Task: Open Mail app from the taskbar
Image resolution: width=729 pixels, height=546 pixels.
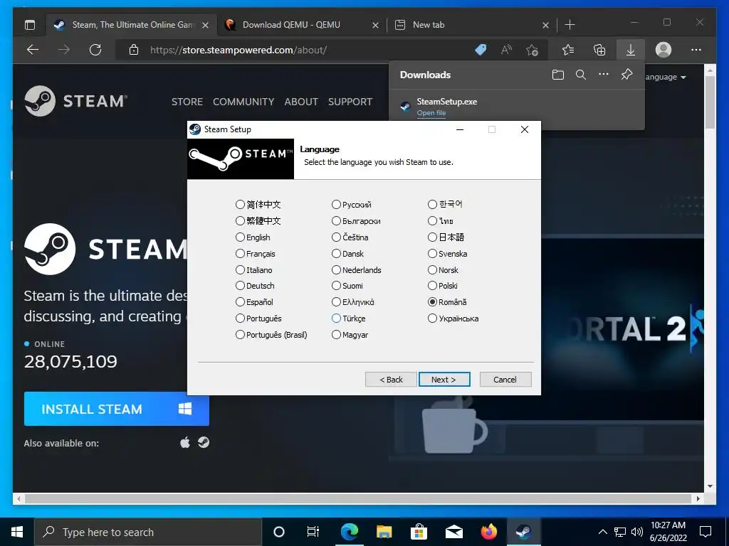Action: pos(453,532)
